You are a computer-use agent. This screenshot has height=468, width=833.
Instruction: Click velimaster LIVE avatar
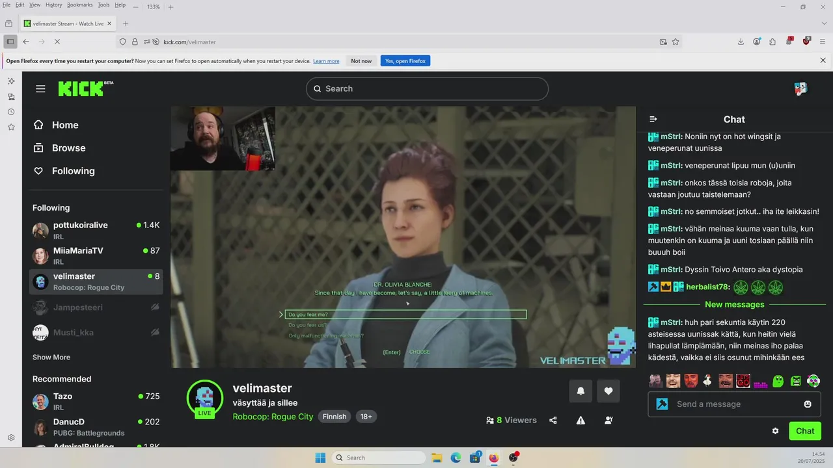coord(205,398)
